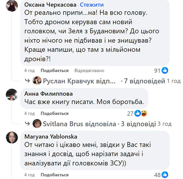Screen dimensions: 183x179
Task: Like Maryana Yablonska's comment via Подобається
Action: pos(55,175)
